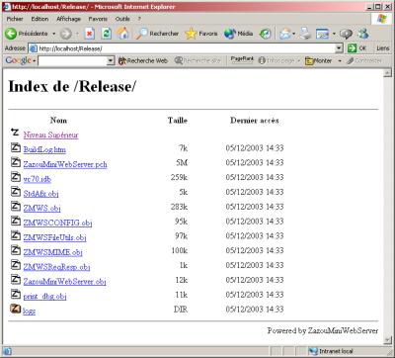The image size is (395, 358).
Task: Click the scrollbar up arrow
Action: pos(388,73)
